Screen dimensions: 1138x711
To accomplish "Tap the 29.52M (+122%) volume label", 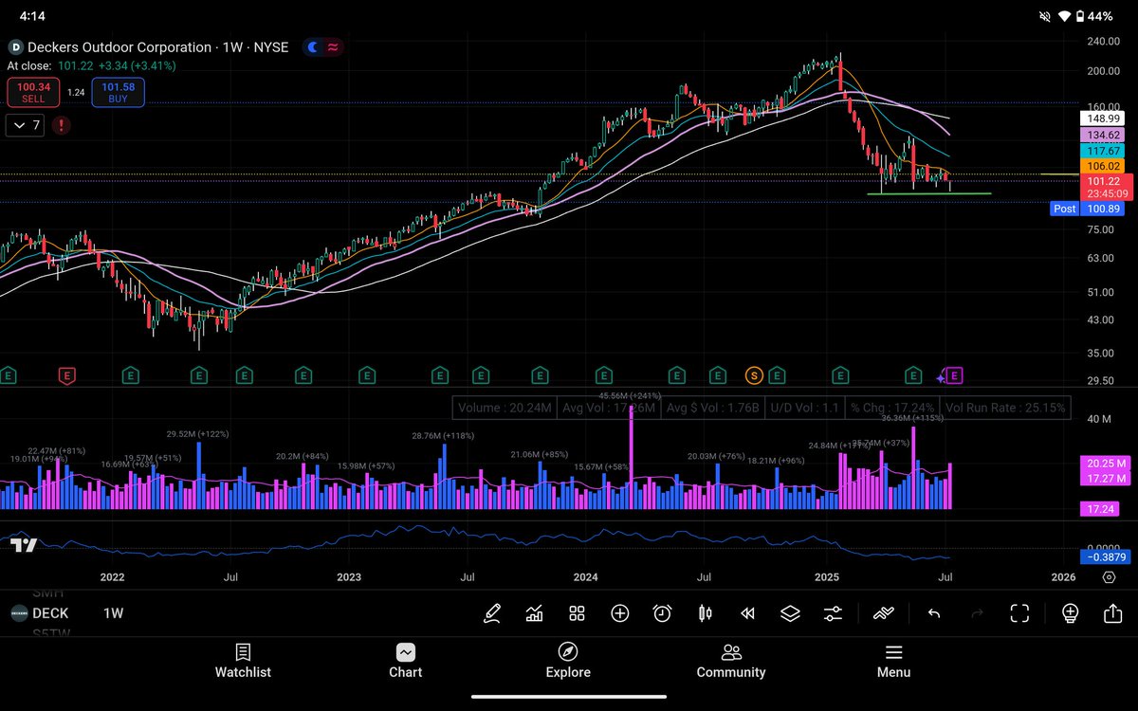I will pos(198,434).
